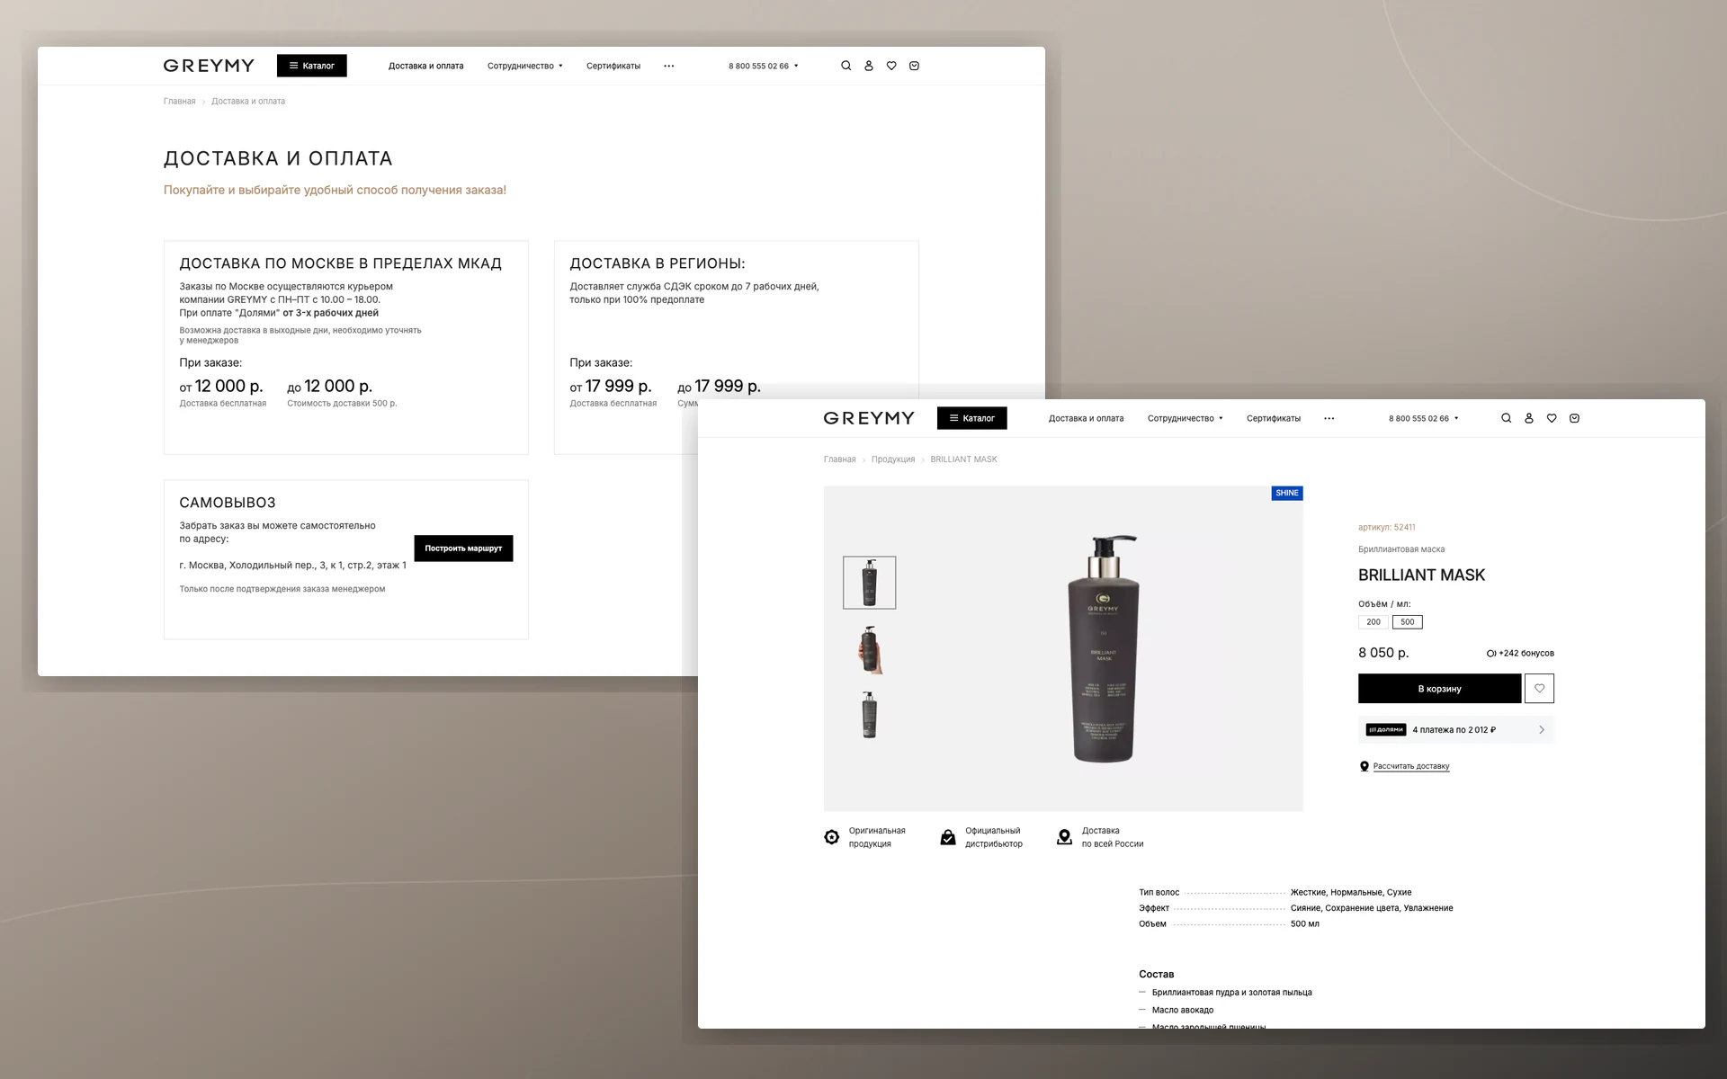Open more menu dots in delivery page header
This screenshot has height=1079, width=1727.
coord(669,66)
